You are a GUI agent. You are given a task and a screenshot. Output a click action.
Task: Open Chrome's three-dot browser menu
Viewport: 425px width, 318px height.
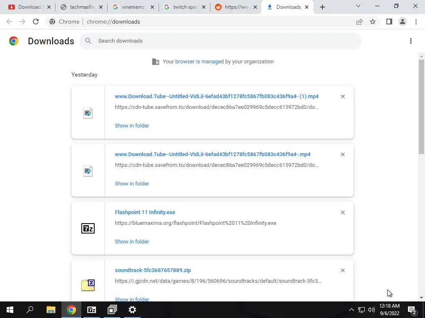click(416, 22)
